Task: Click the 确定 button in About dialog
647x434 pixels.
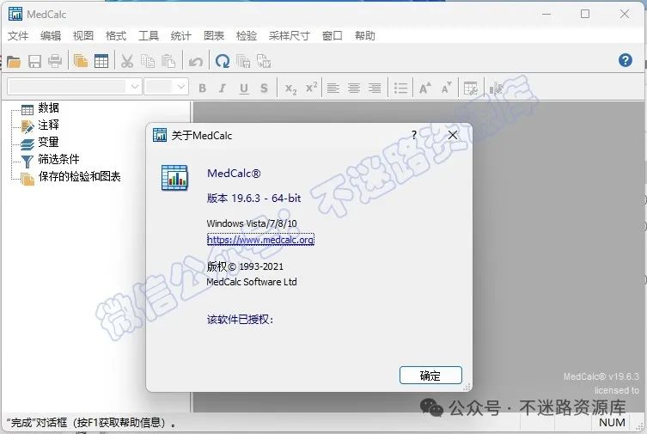Action: [x=430, y=376]
